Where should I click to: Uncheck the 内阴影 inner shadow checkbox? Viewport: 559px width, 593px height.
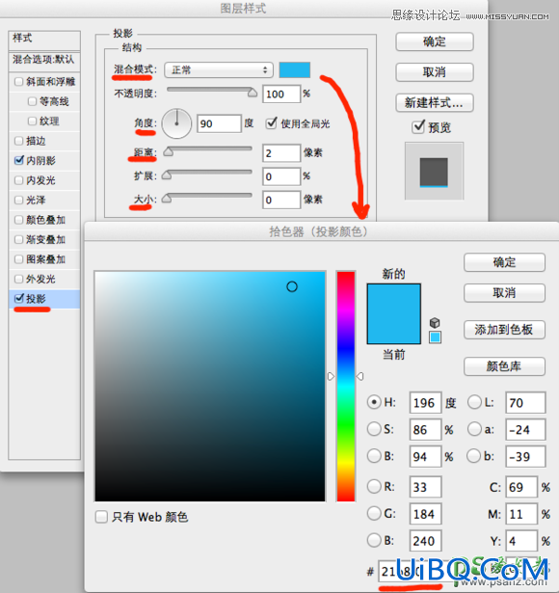pyautogui.click(x=18, y=160)
